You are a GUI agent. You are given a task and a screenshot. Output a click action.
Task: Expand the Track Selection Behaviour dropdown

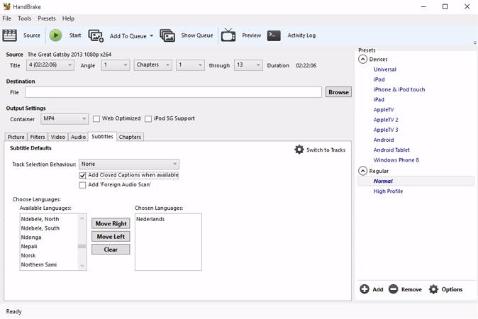pos(128,164)
